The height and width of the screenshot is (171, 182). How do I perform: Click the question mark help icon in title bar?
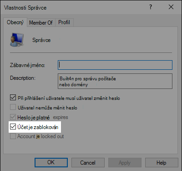point(151,7)
